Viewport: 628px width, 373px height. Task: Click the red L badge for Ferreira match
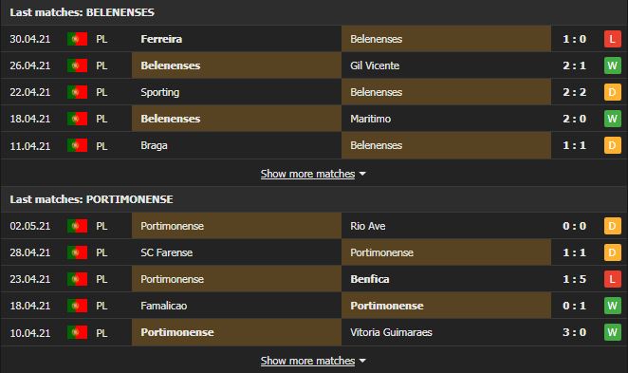pyautogui.click(x=613, y=39)
